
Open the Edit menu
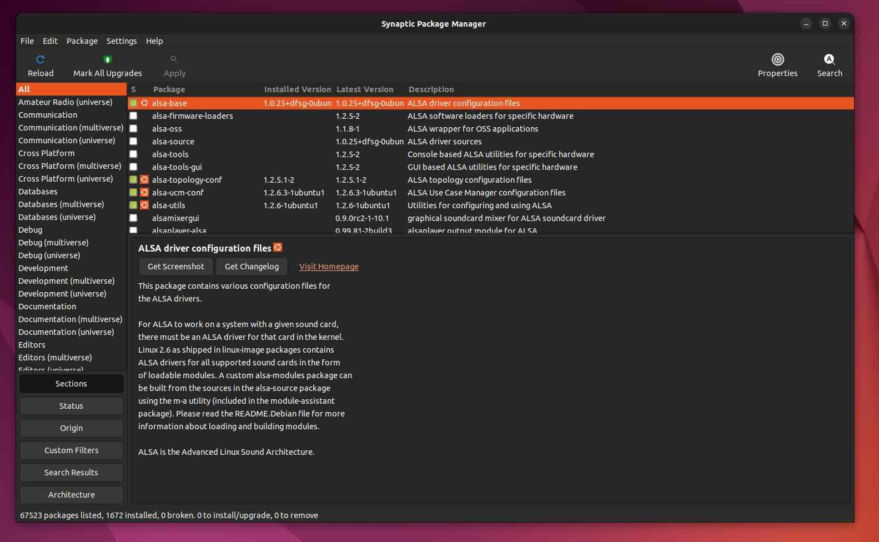pyautogui.click(x=50, y=41)
